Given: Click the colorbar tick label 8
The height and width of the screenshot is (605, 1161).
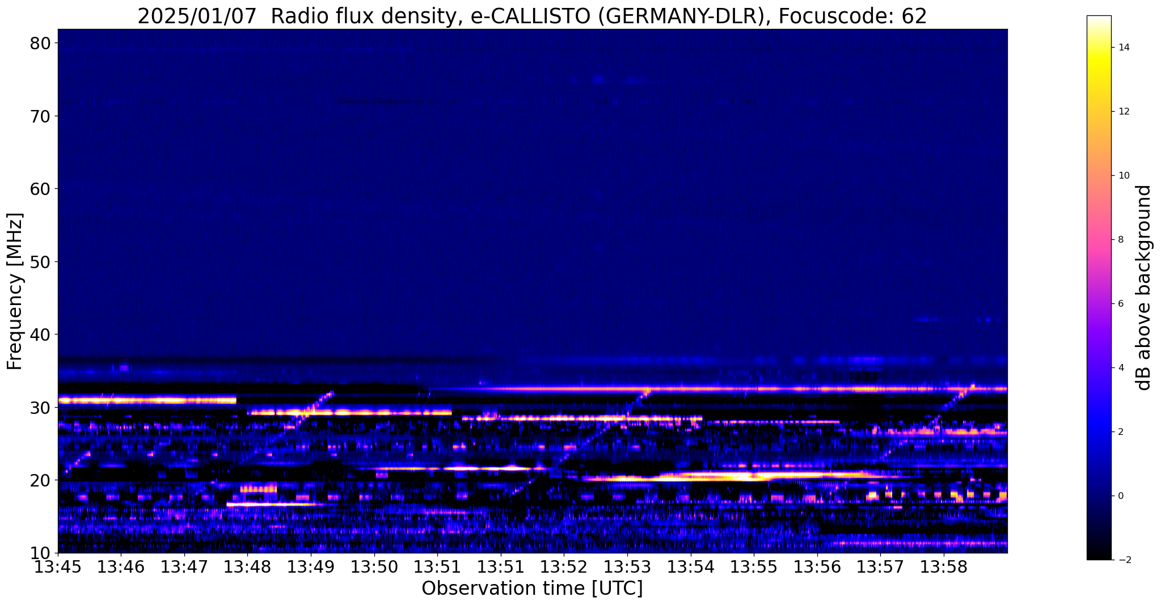Looking at the screenshot, I should click(x=1121, y=240).
